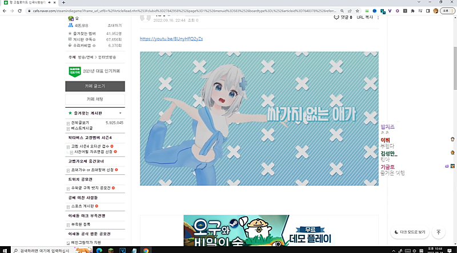
Task: Go back to the previous page
Action: click(5, 11)
